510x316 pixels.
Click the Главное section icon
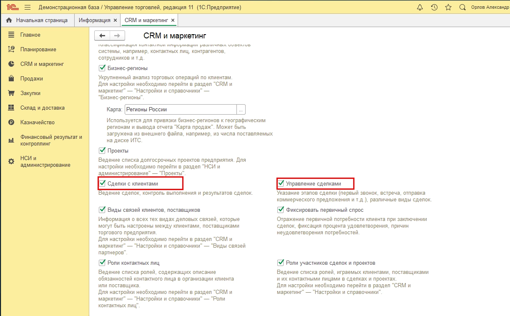pos(11,35)
